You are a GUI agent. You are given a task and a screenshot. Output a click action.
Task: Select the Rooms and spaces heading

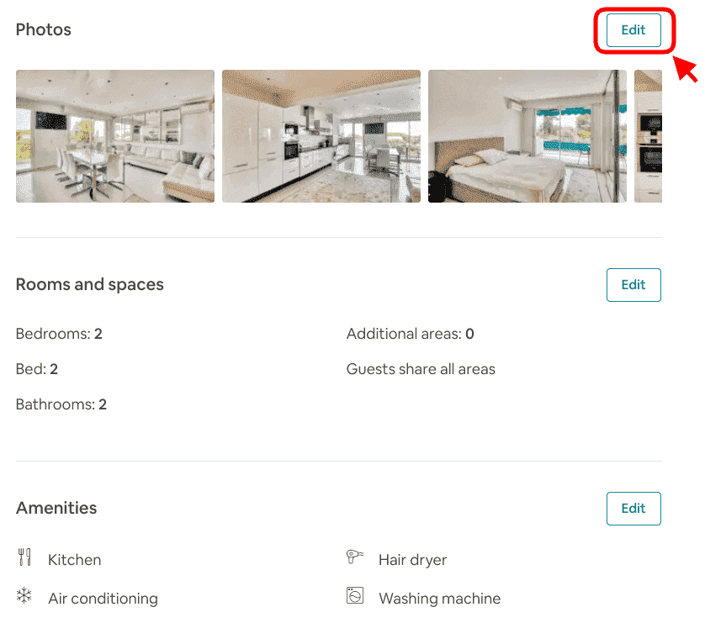pos(89,284)
